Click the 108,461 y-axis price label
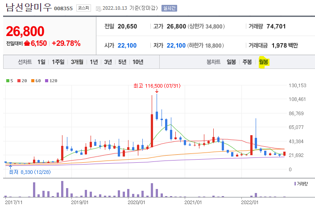This screenshot has height=209, width=315. 297,99
